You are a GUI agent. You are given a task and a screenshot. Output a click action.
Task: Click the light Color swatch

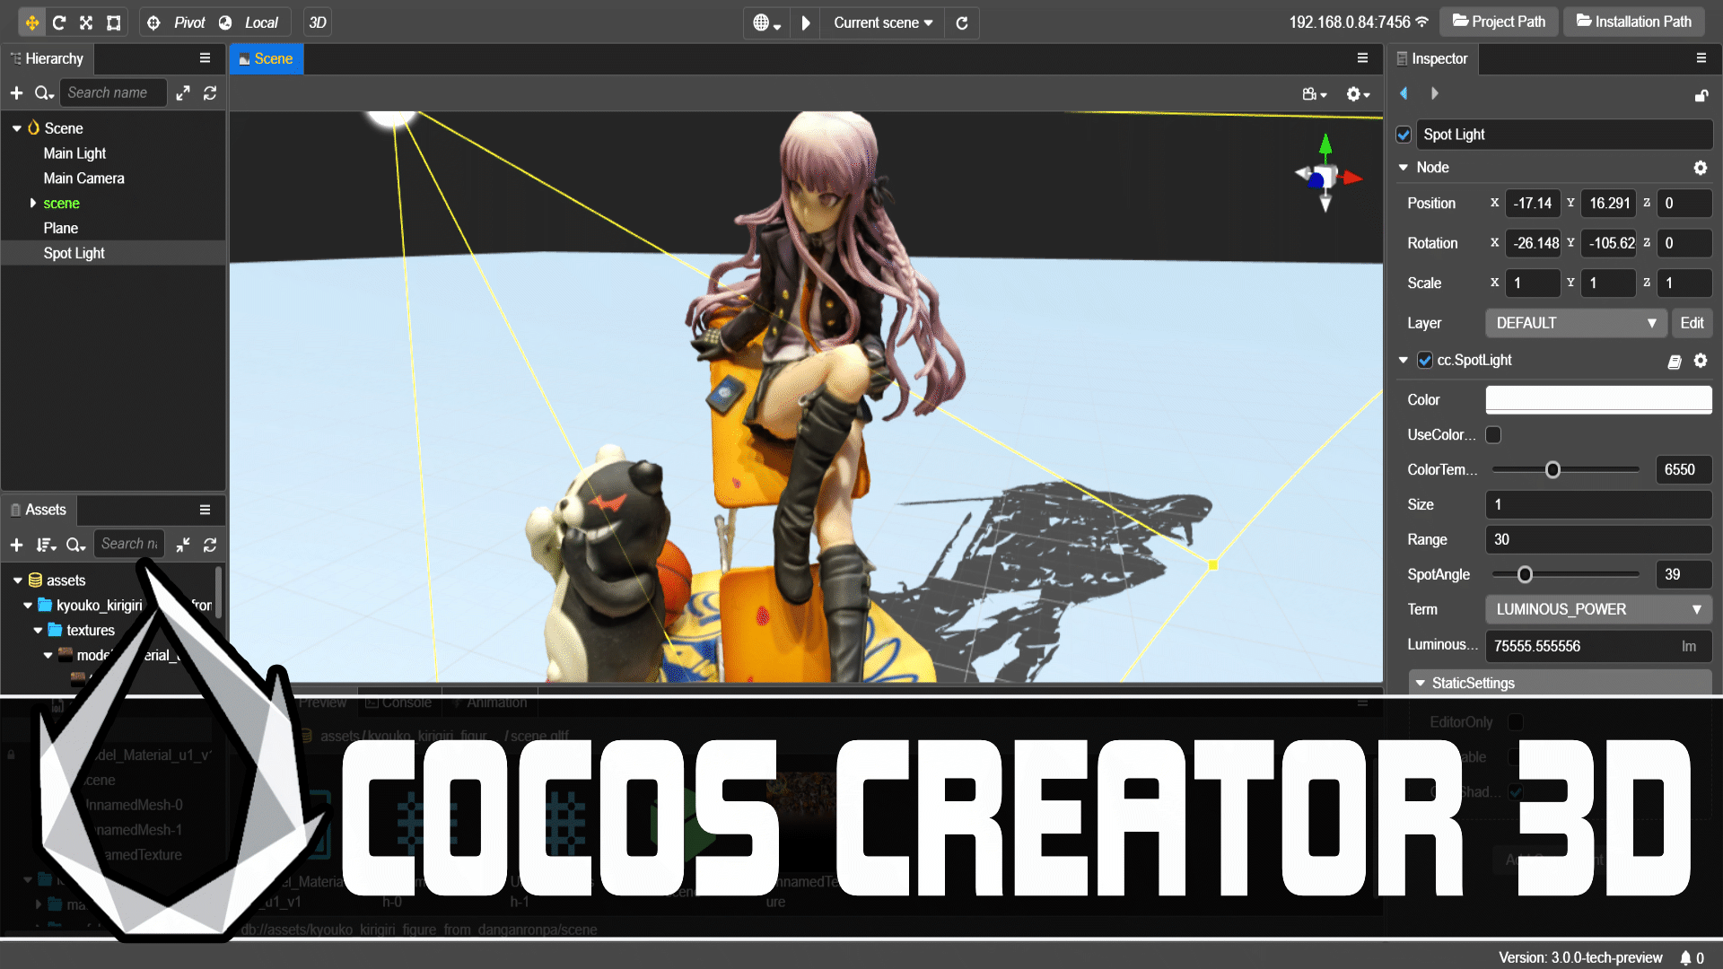(1597, 400)
